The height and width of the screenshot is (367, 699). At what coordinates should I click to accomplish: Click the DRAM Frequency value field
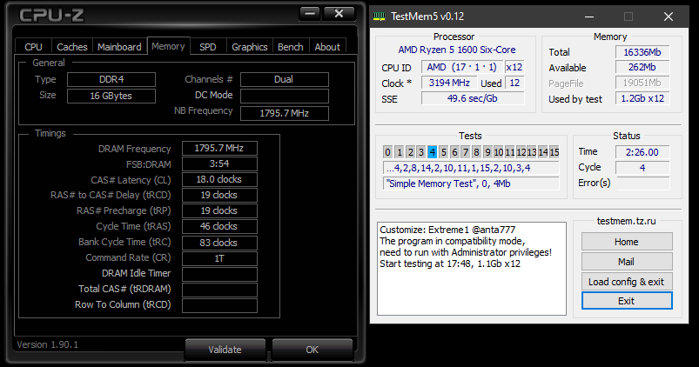click(x=219, y=149)
